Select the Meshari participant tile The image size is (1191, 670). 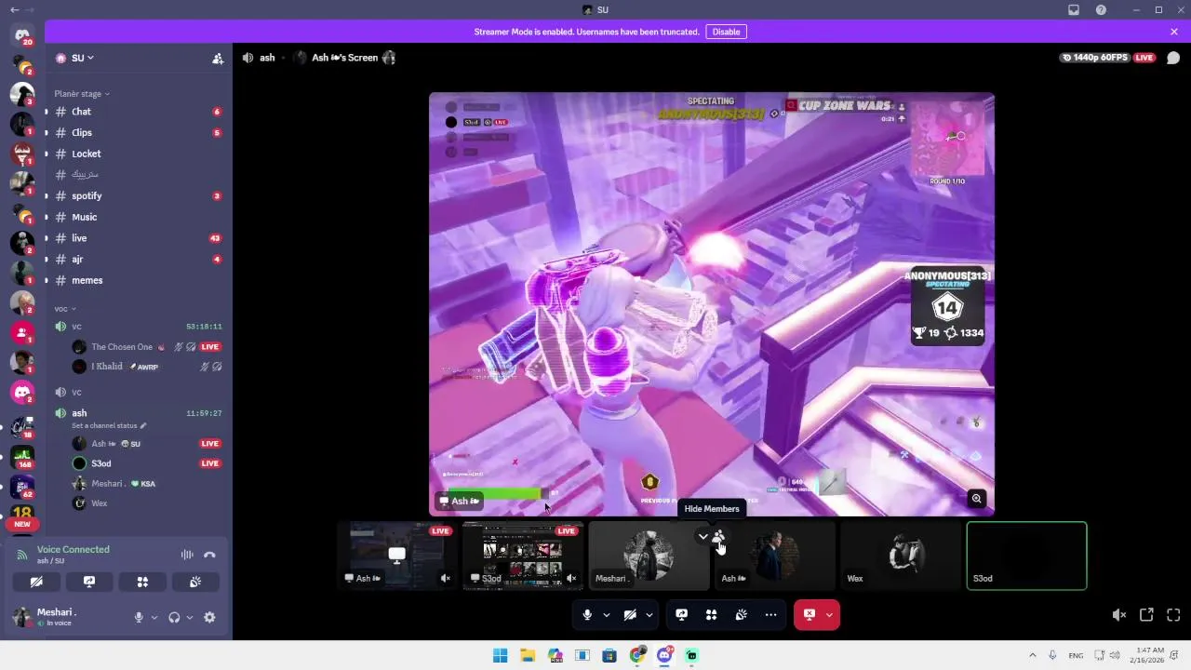[x=649, y=556]
